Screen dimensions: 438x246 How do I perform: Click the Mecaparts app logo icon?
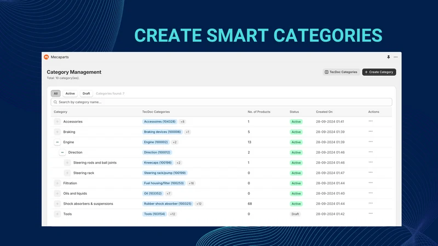tap(47, 57)
